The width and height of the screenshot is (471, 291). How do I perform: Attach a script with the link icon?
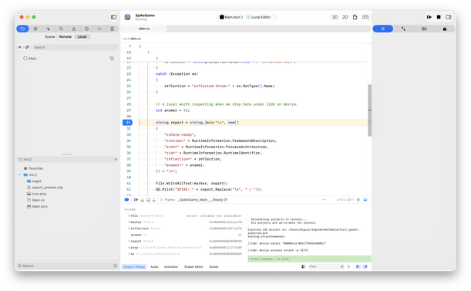point(27,47)
